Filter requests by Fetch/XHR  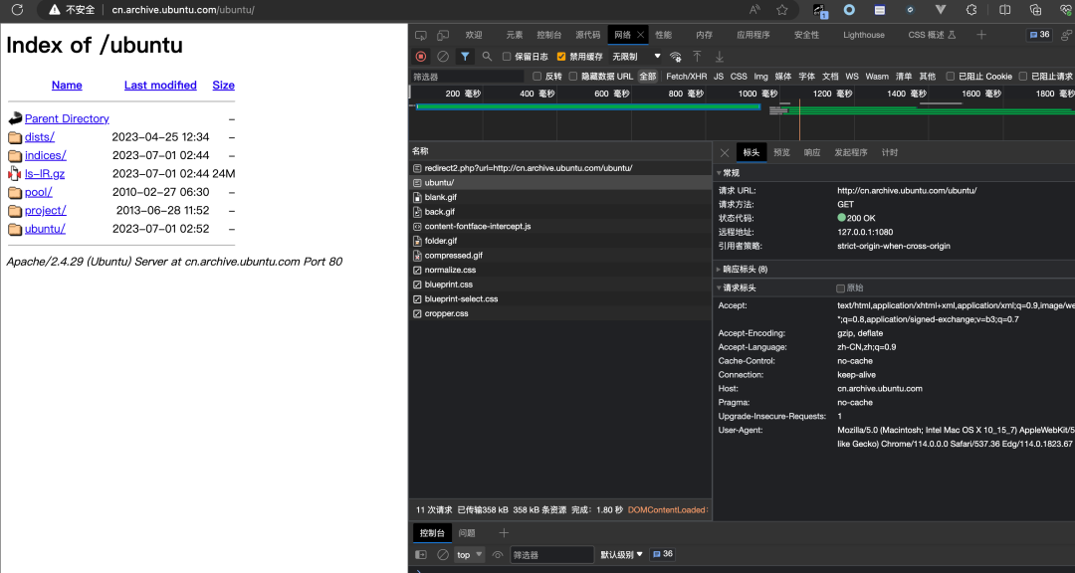tap(686, 76)
